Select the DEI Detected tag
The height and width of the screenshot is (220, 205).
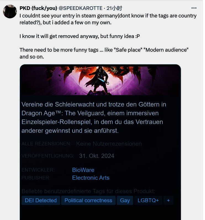(x=41, y=200)
